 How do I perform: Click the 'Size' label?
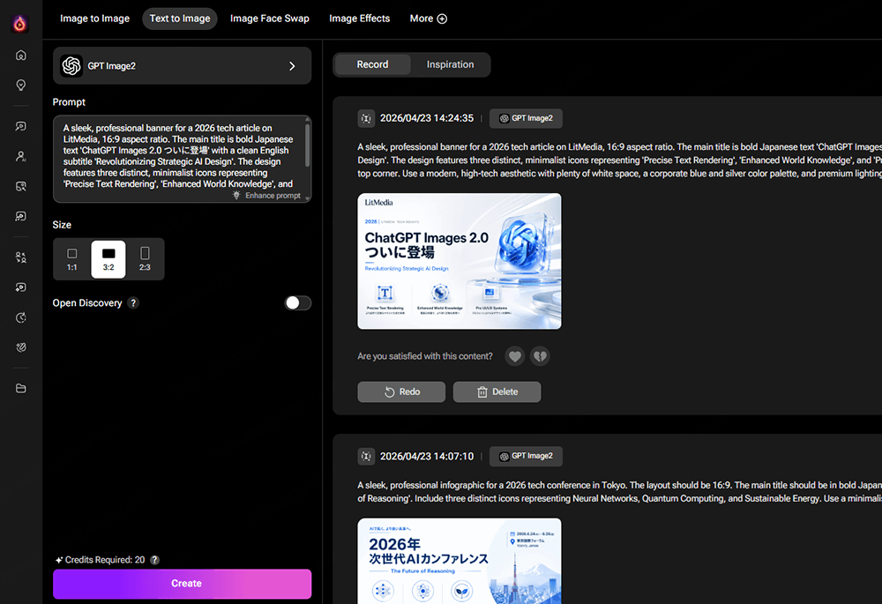(62, 225)
